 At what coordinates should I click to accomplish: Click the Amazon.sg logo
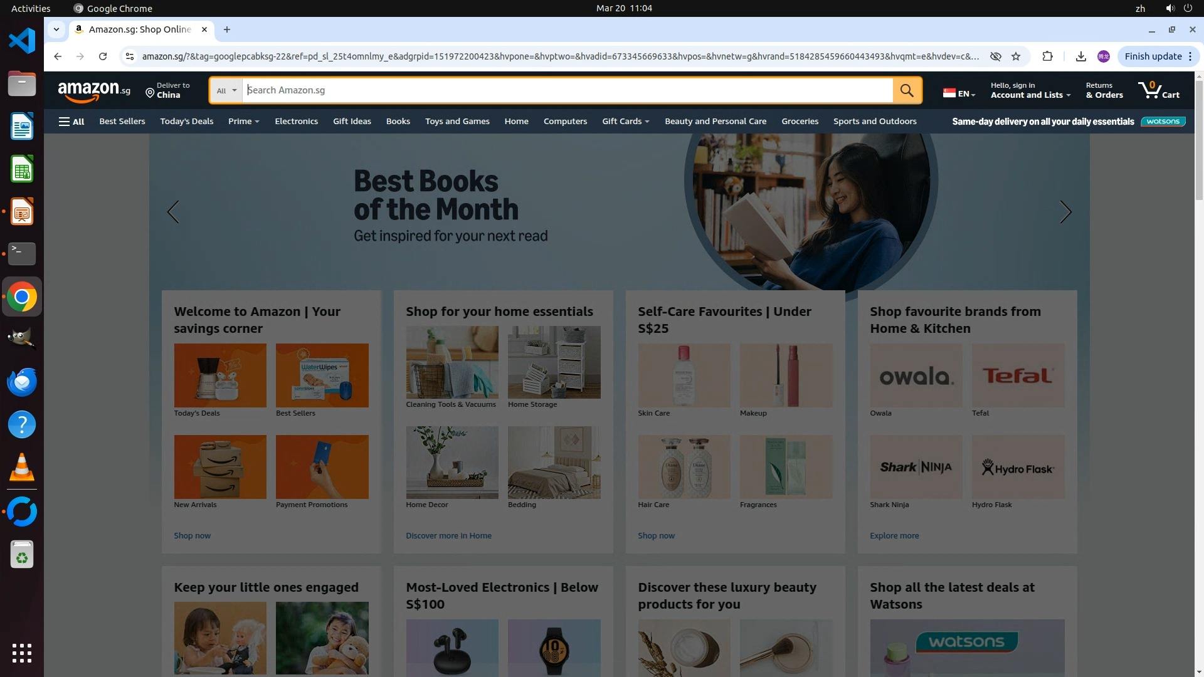click(x=94, y=91)
